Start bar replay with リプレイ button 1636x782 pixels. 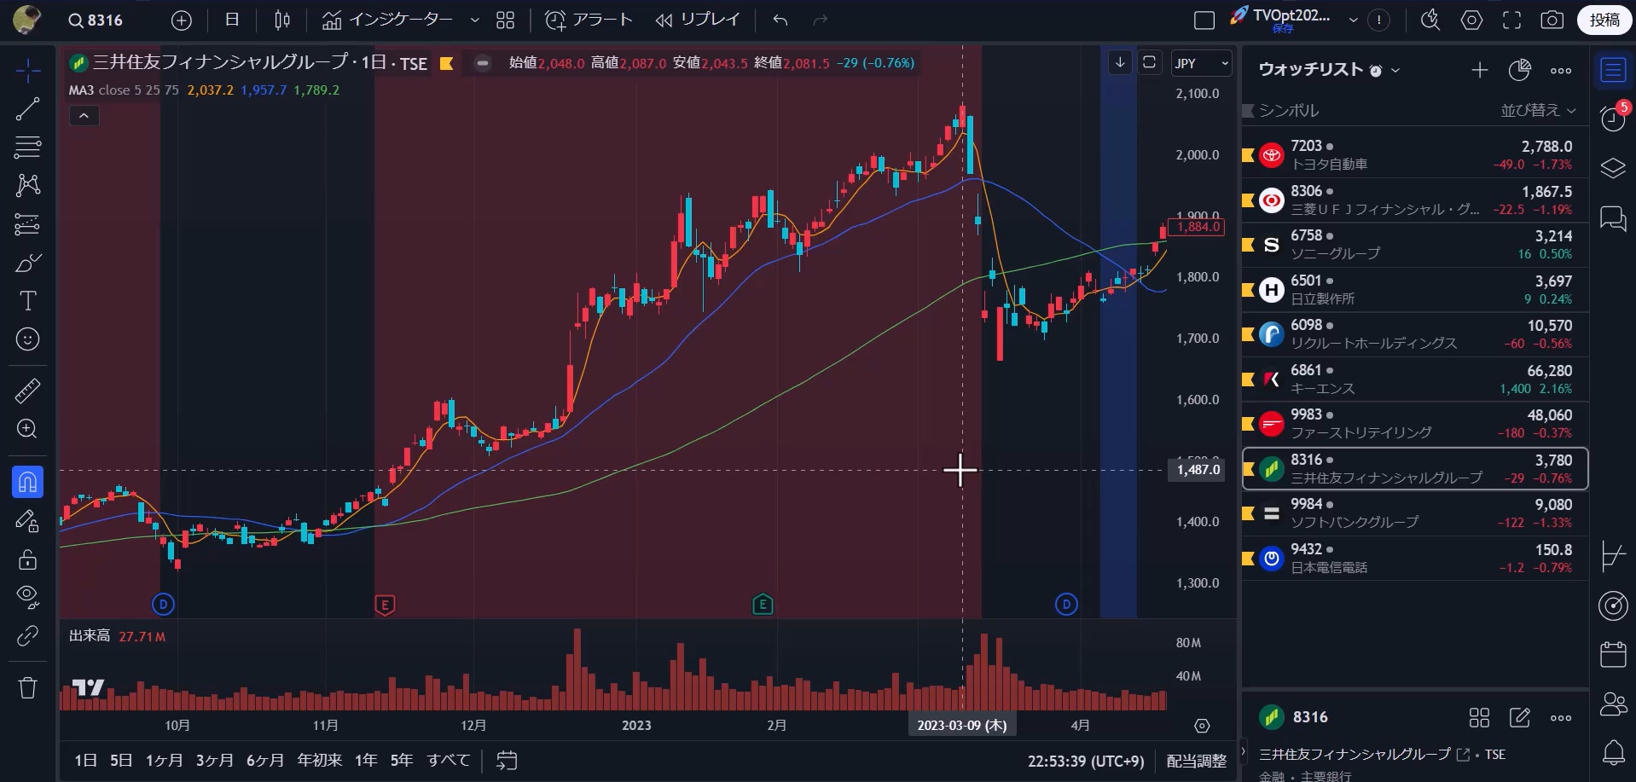click(698, 20)
